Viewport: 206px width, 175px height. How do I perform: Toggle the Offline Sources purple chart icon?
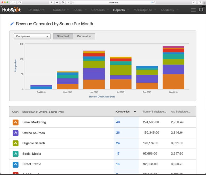pyautogui.click(x=15, y=133)
